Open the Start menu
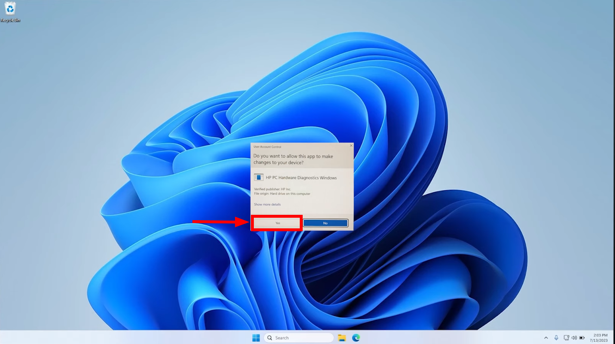The height and width of the screenshot is (344, 615). (x=256, y=337)
